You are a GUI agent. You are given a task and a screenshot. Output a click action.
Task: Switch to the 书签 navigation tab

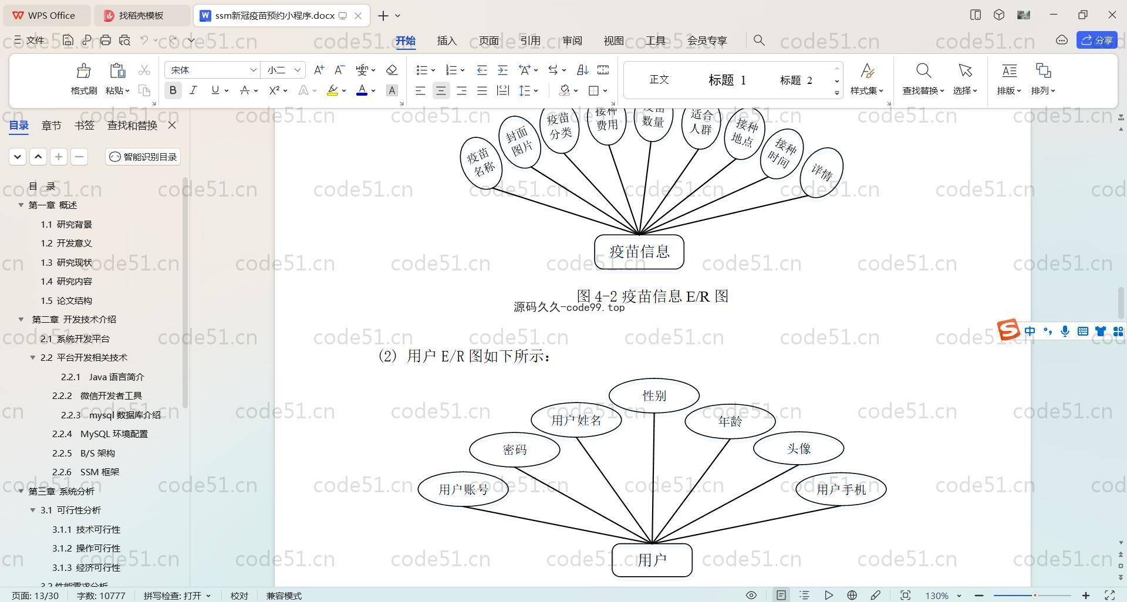click(x=85, y=126)
